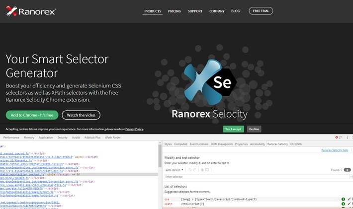Open the Accessibility sidebar tab
This screenshot has height=209, width=353.
(x=258, y=144)
